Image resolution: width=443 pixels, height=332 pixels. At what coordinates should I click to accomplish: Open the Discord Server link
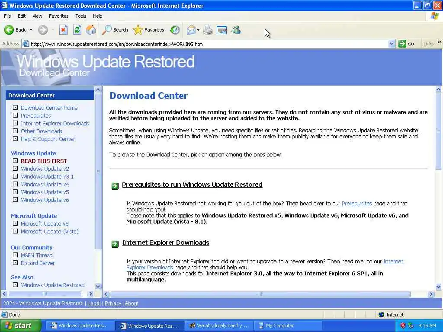(38, 263)
